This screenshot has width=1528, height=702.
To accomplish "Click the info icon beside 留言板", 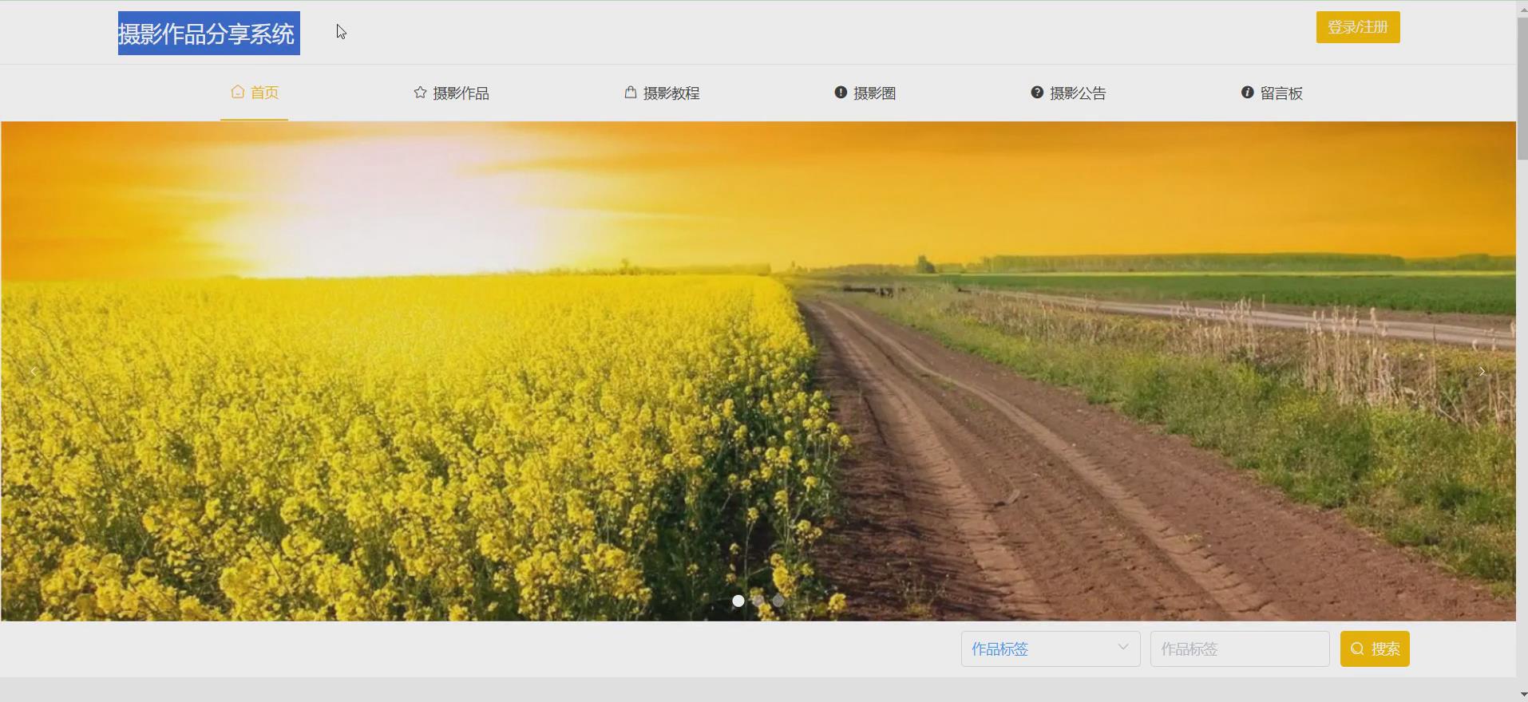I will coord(1247,93).
